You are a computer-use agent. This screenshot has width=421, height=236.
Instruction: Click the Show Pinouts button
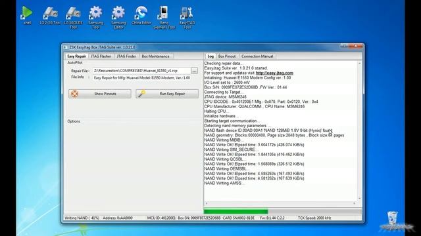100,94
